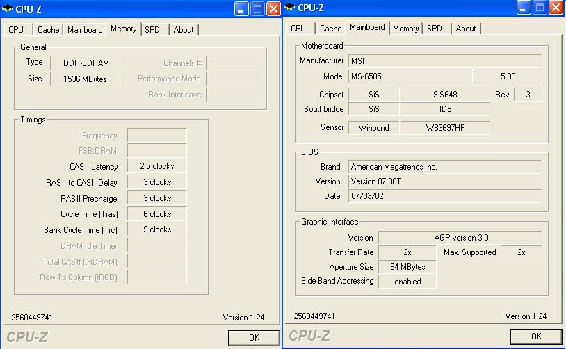Image resolution: width=566 pixels, height=349 pixels.
Task: Select the RAS# to CAS# Delay value
Action: click(157, 182)
